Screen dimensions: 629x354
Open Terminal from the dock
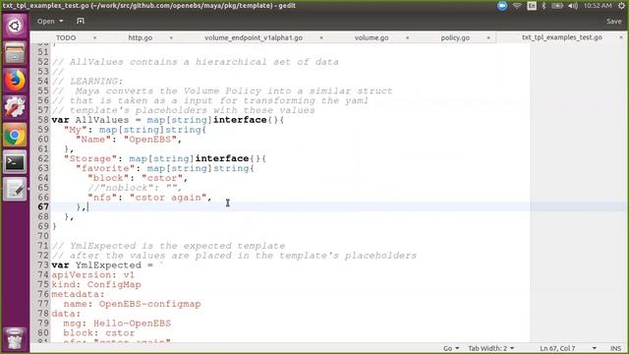(x=15, y=162)
